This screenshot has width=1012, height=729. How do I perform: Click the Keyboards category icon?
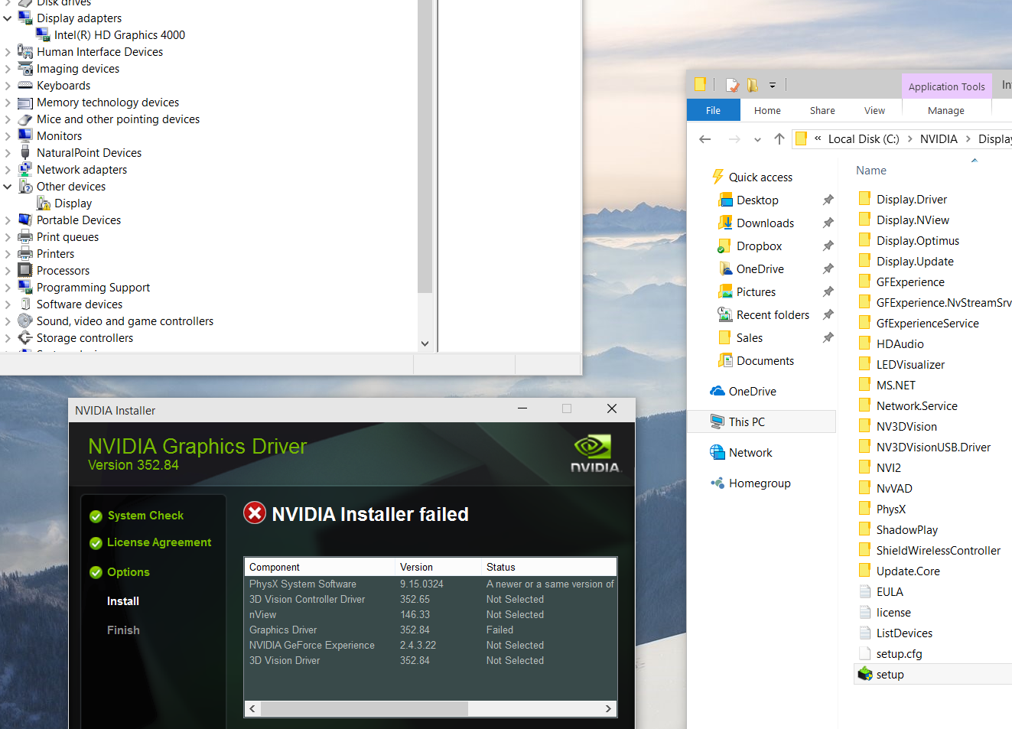(25, 85)
